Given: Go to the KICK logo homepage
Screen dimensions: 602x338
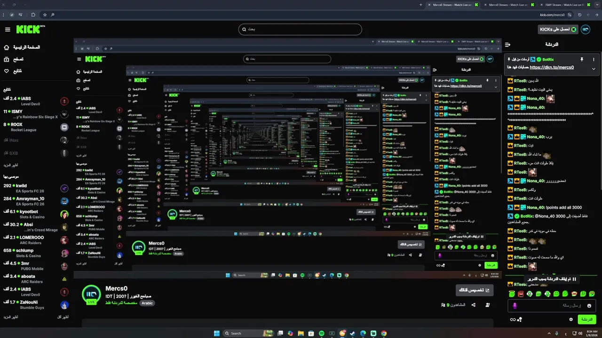Looking at the screenshot, I should [30, 30].
